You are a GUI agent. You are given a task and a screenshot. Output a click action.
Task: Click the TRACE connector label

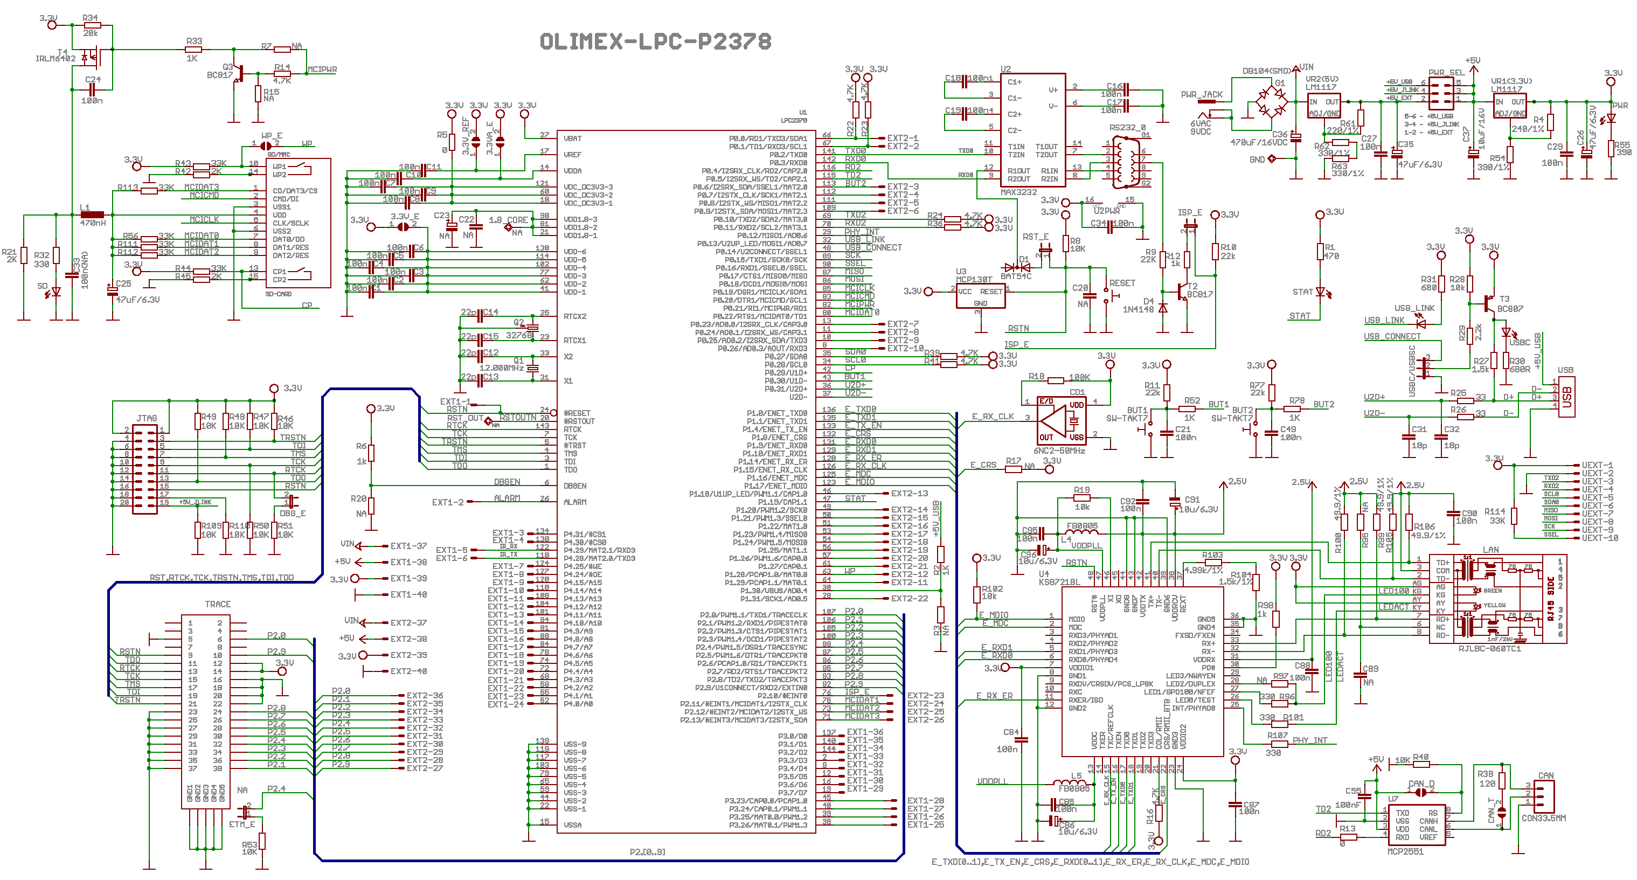218,604
